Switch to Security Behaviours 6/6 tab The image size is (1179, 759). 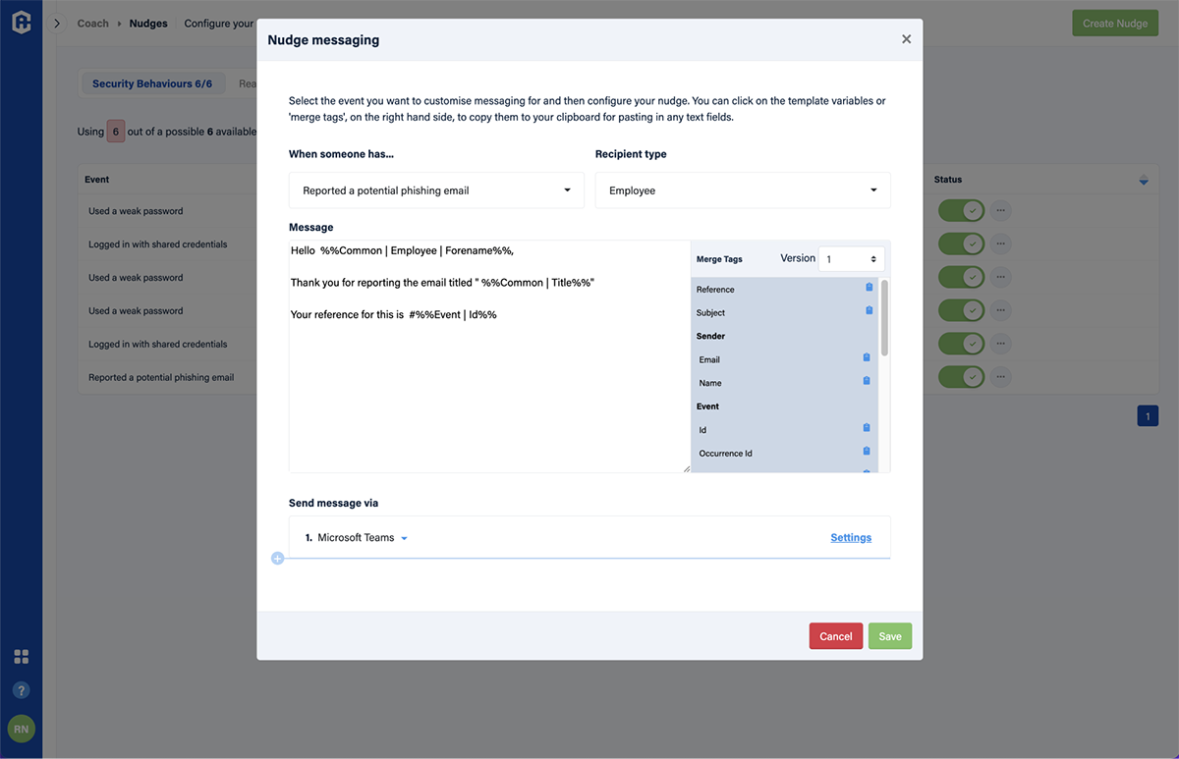(152, 83)
